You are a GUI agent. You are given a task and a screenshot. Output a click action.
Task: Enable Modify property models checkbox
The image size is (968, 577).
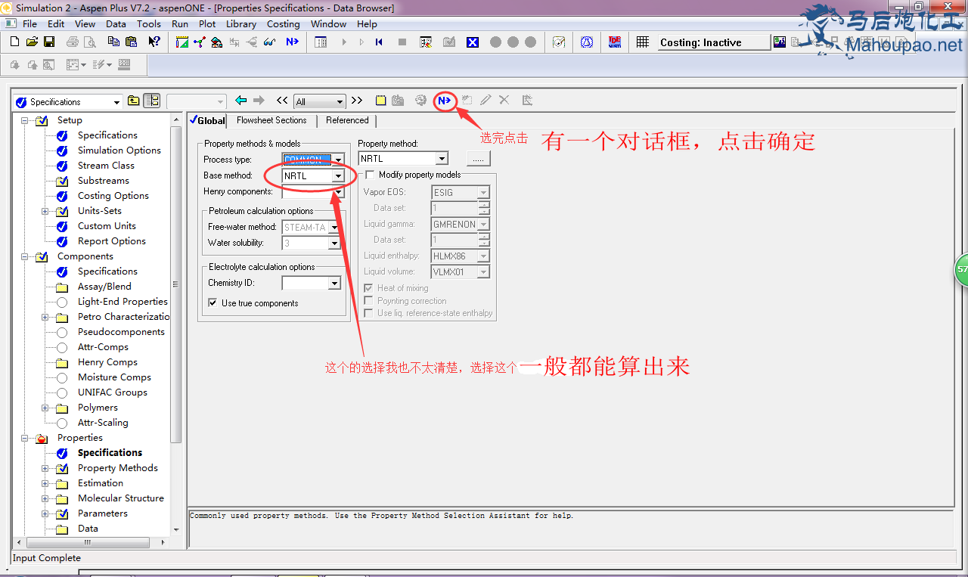click(370, 175)
